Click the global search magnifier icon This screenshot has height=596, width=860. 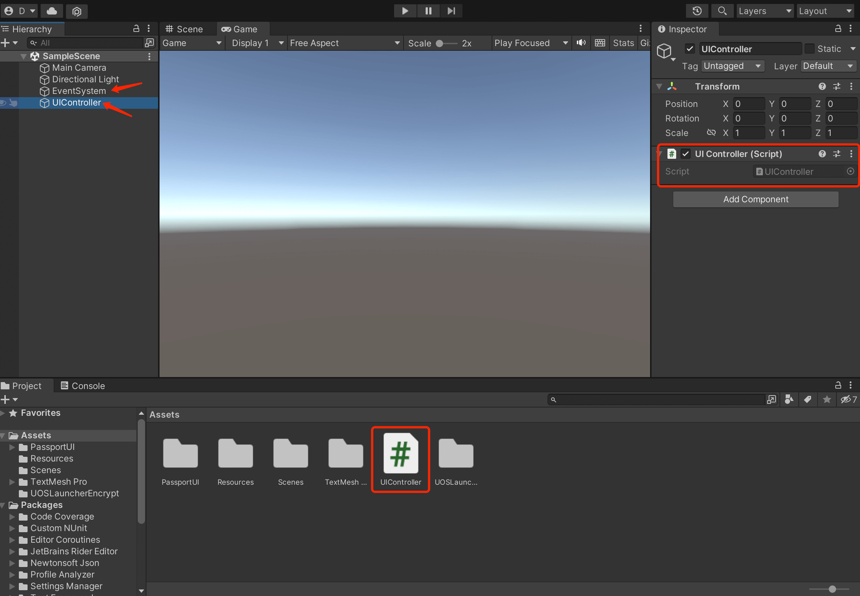tap(722, 11)
